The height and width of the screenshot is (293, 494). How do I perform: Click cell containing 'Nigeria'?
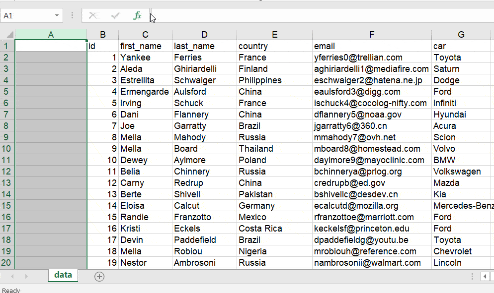(x=275, y=251)
